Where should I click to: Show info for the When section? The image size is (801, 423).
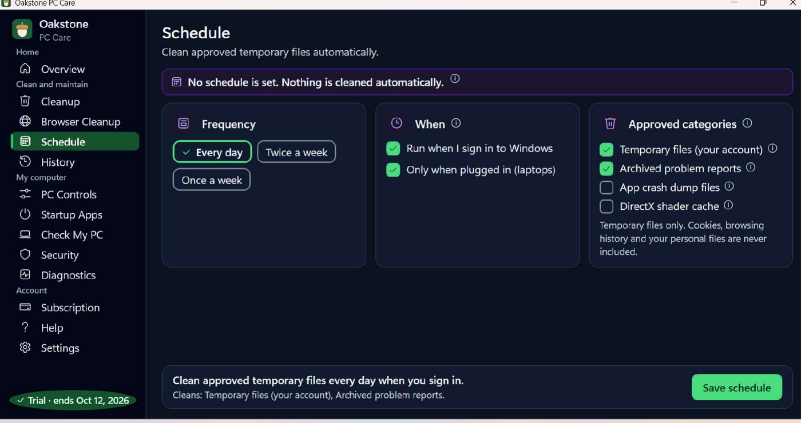(456, 123)
